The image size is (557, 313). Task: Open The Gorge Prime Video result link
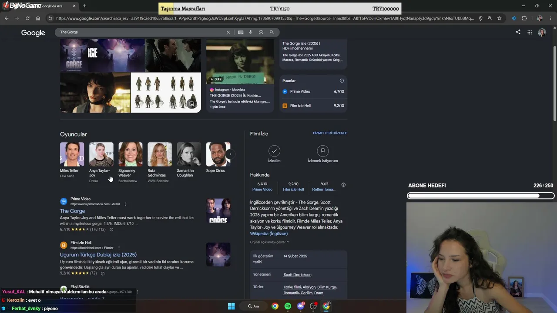[72, 211]
